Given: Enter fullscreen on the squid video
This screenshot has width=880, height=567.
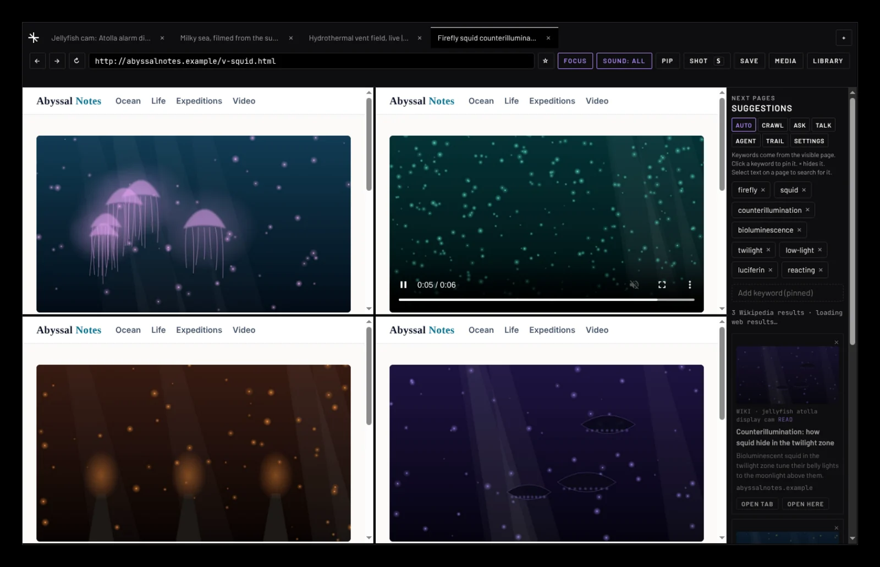Looking at the screenshot, I should coord(662,285).
